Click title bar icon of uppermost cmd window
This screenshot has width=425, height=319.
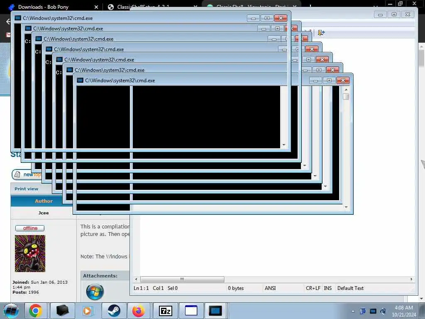(x=18, y=18)
